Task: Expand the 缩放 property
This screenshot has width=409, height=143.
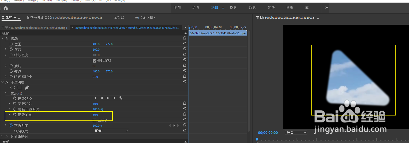Action: click(x=6, y=49)
